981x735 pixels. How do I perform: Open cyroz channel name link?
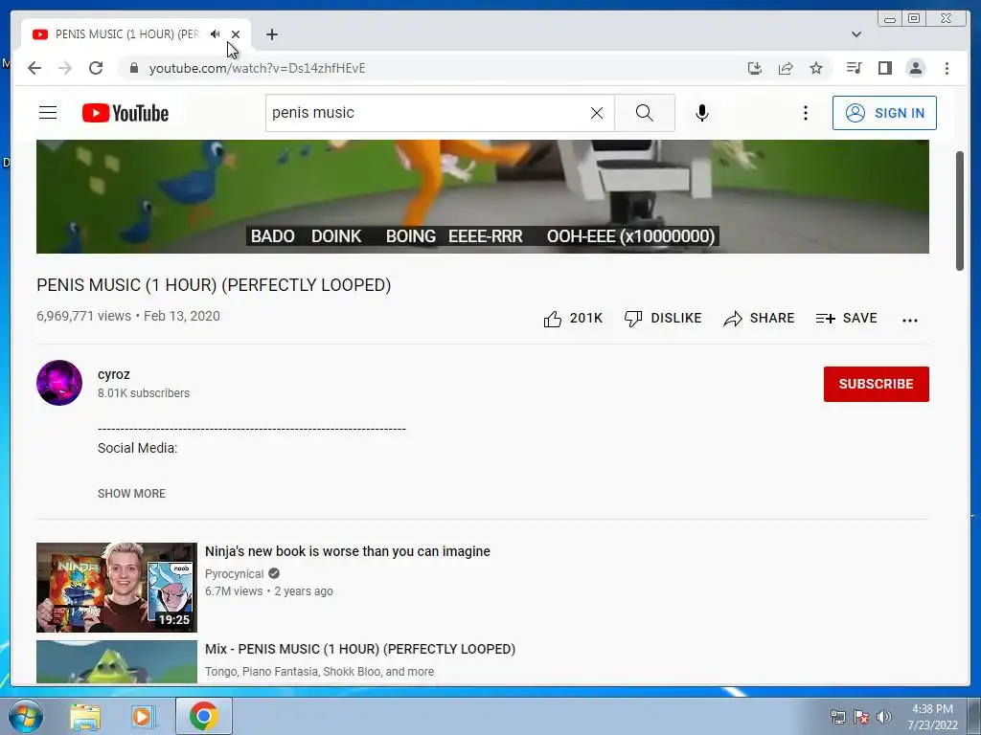click(114, 374)
